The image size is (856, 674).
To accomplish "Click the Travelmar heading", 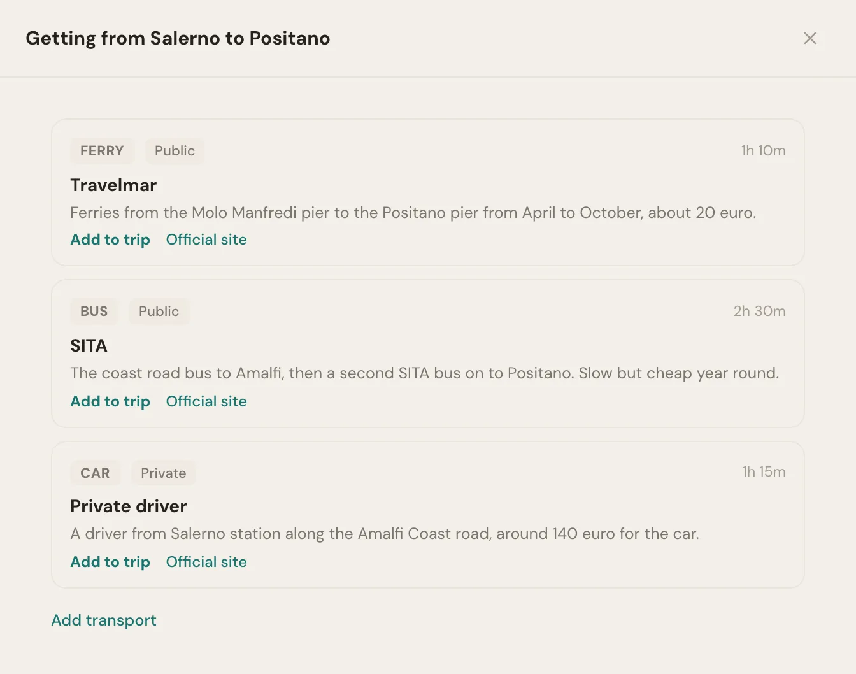I will (x=113, y=185).
